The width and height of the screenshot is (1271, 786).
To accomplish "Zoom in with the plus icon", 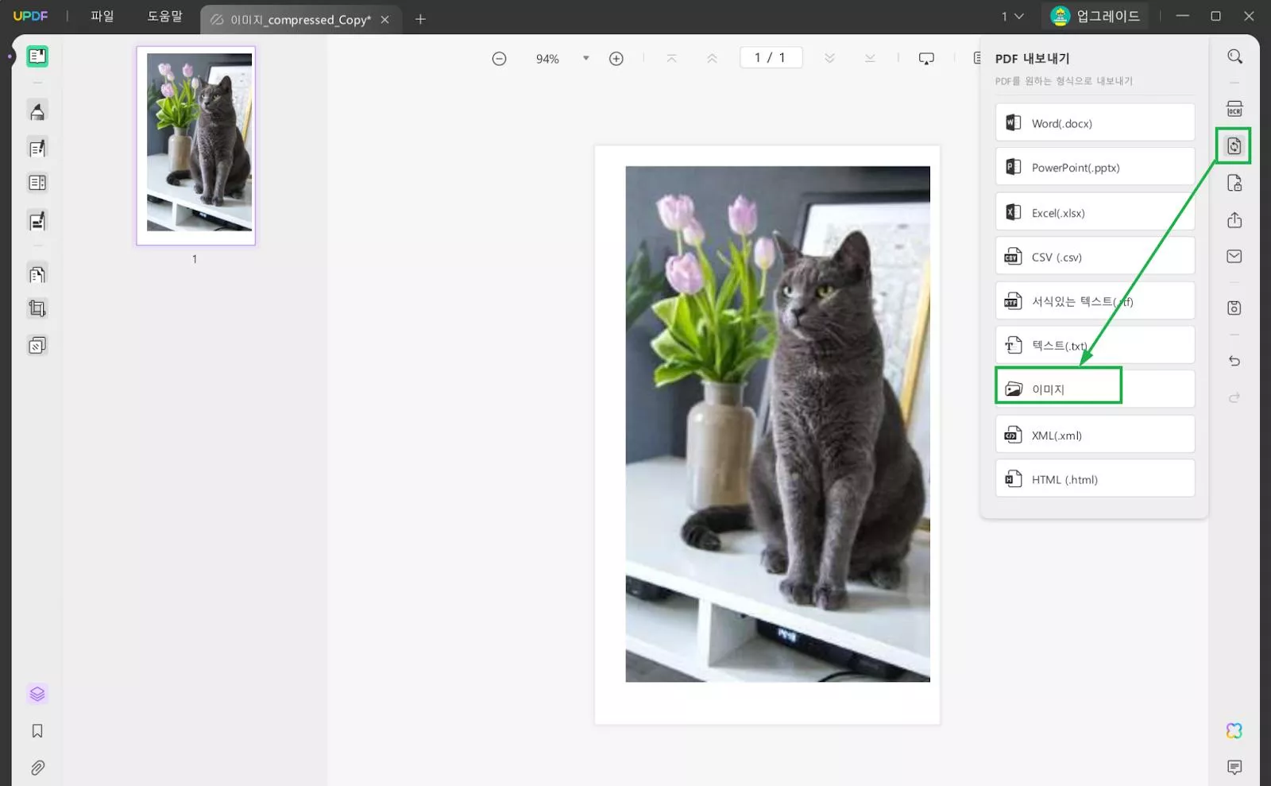I will 616,59.
